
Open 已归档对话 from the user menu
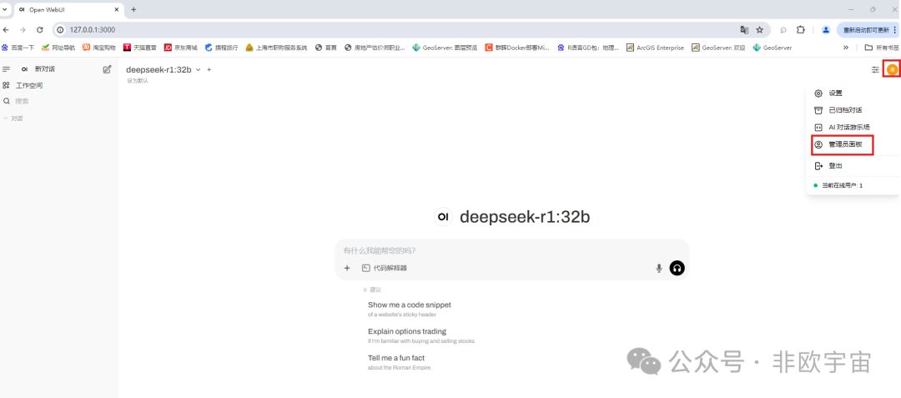click(853, 110)
